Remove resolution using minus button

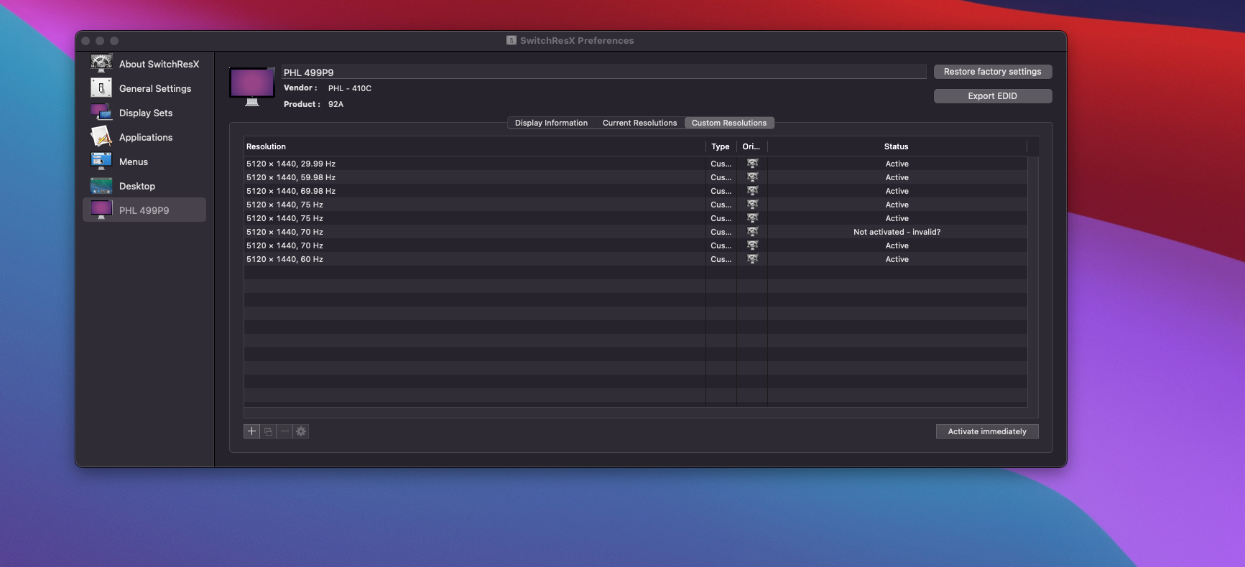click(284, 431)
